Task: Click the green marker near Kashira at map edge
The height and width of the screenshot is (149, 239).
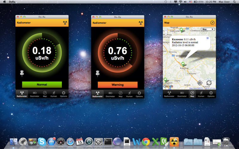Action: [x=165, y=80]
